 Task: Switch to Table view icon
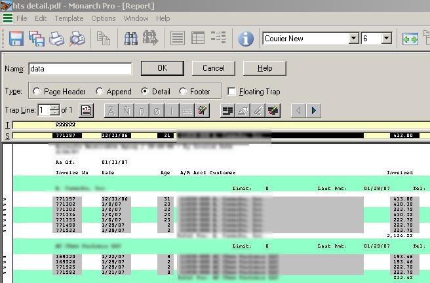(198, 39)
